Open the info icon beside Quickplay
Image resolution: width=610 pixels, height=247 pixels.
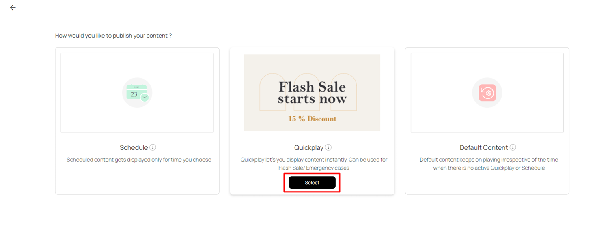point(328,147)
